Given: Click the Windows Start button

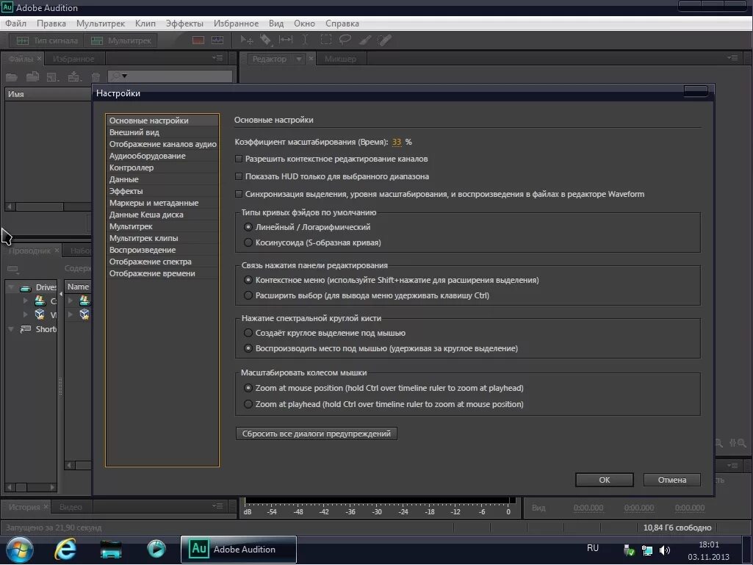Looking at the screenshot, I should pos(20,550).
